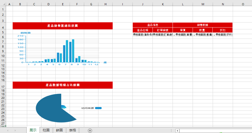This screenshot has width=252, height=133.
Task: Select the row 4 header
Action: [3, 27]
